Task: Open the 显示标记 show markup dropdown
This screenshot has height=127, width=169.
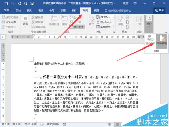Action: point(104,22)
